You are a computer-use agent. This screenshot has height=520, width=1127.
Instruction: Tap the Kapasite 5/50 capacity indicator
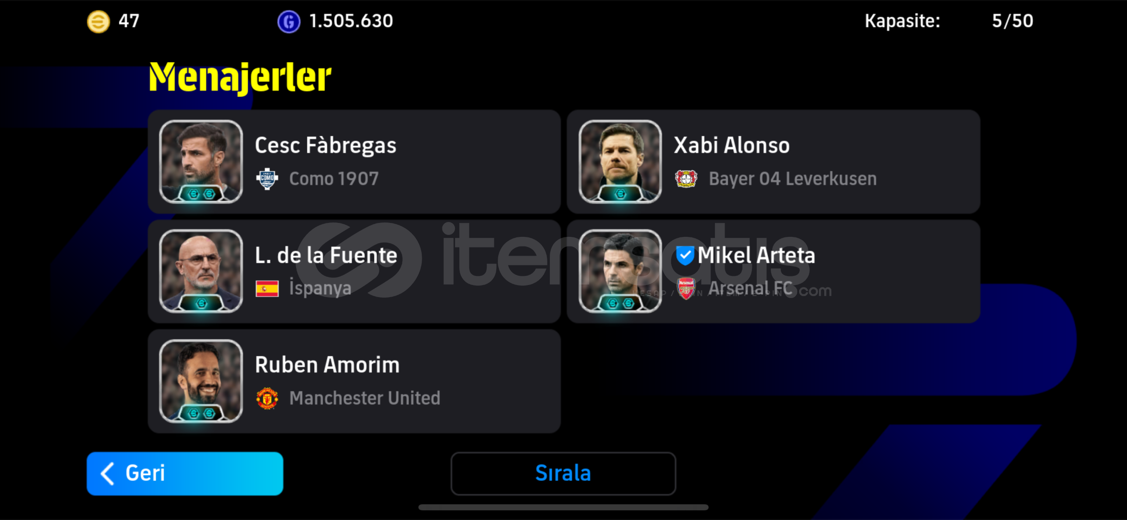(x=948, y=21)
